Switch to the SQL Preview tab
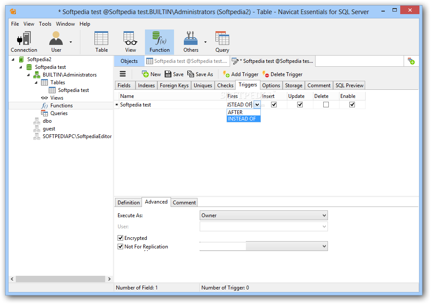Viewport: 431px width, 304px height. click(x=349, y=86)
